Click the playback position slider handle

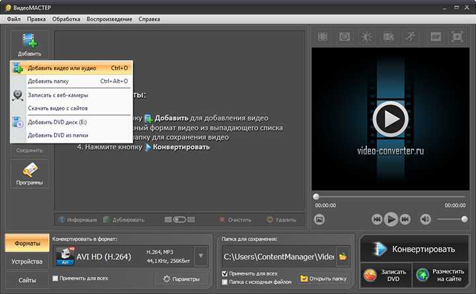tap(316, 197)
